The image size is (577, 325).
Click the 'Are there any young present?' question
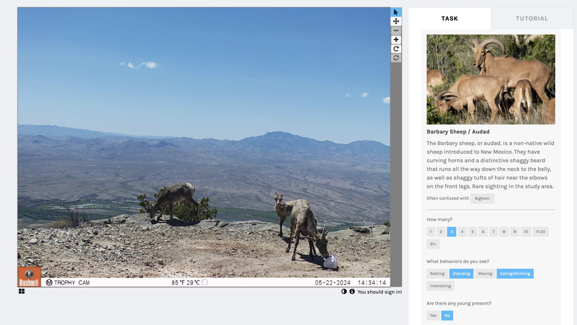tap(459, 303)
